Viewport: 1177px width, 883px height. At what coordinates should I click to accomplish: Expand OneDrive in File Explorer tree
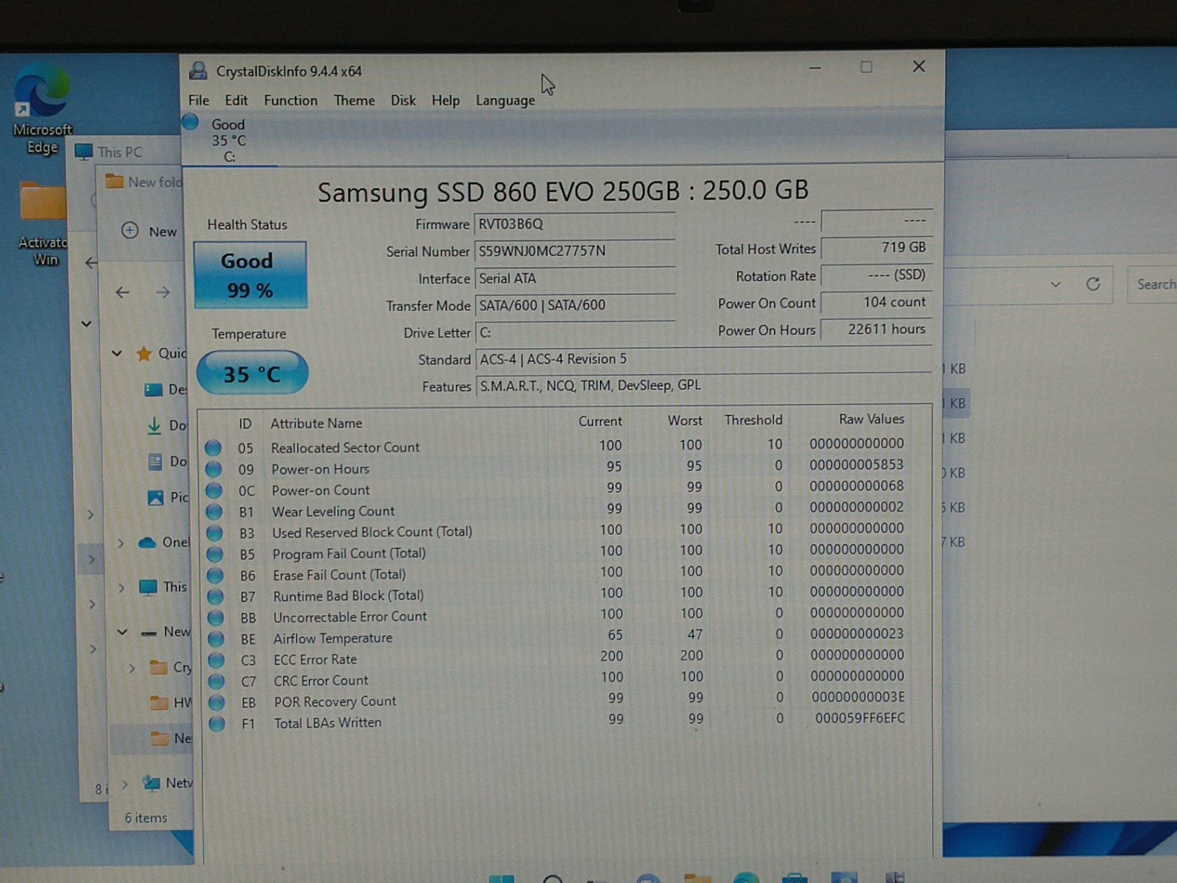point(121,543)
